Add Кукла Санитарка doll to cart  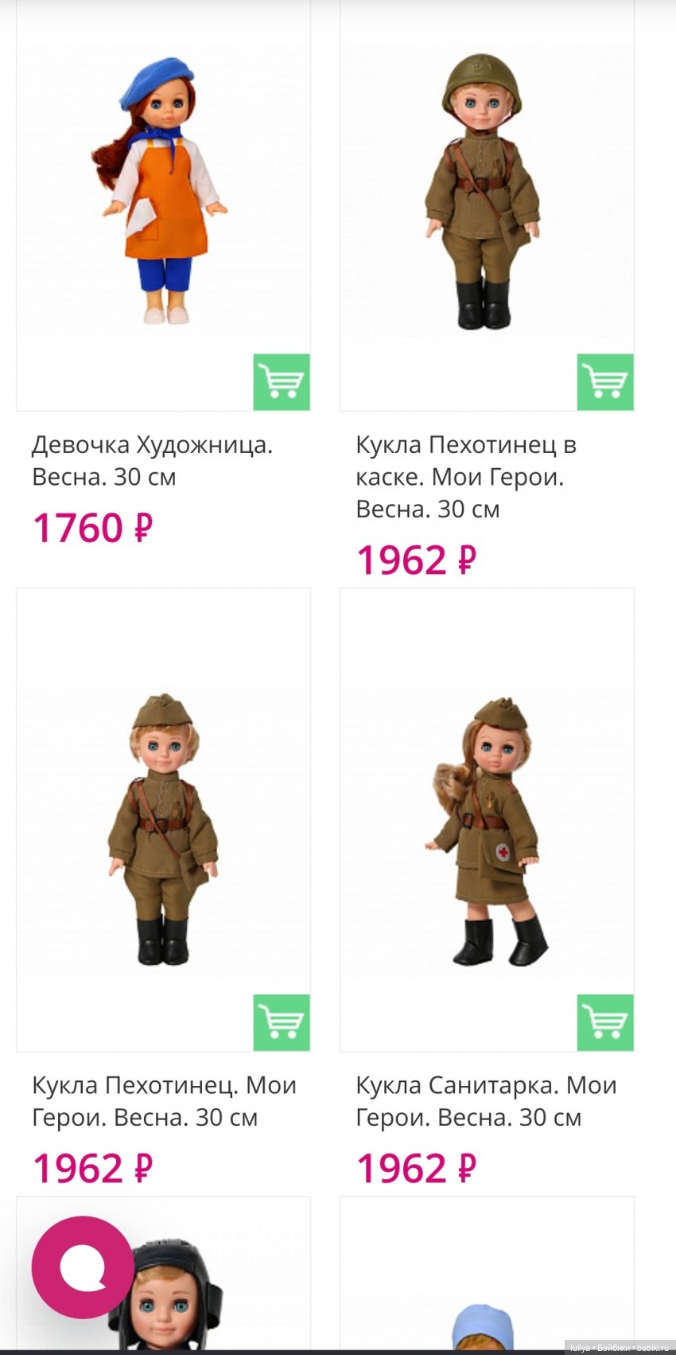pyautogui.click(x=605, y=1022)
